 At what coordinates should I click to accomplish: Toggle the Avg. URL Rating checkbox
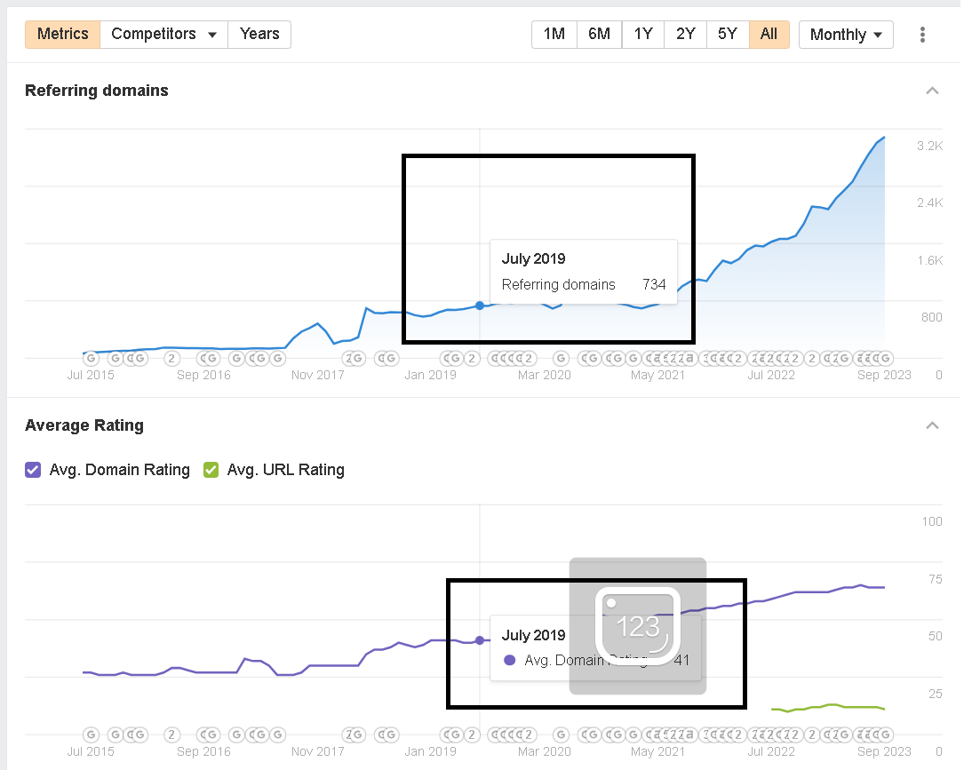click(x=211, y=470)
